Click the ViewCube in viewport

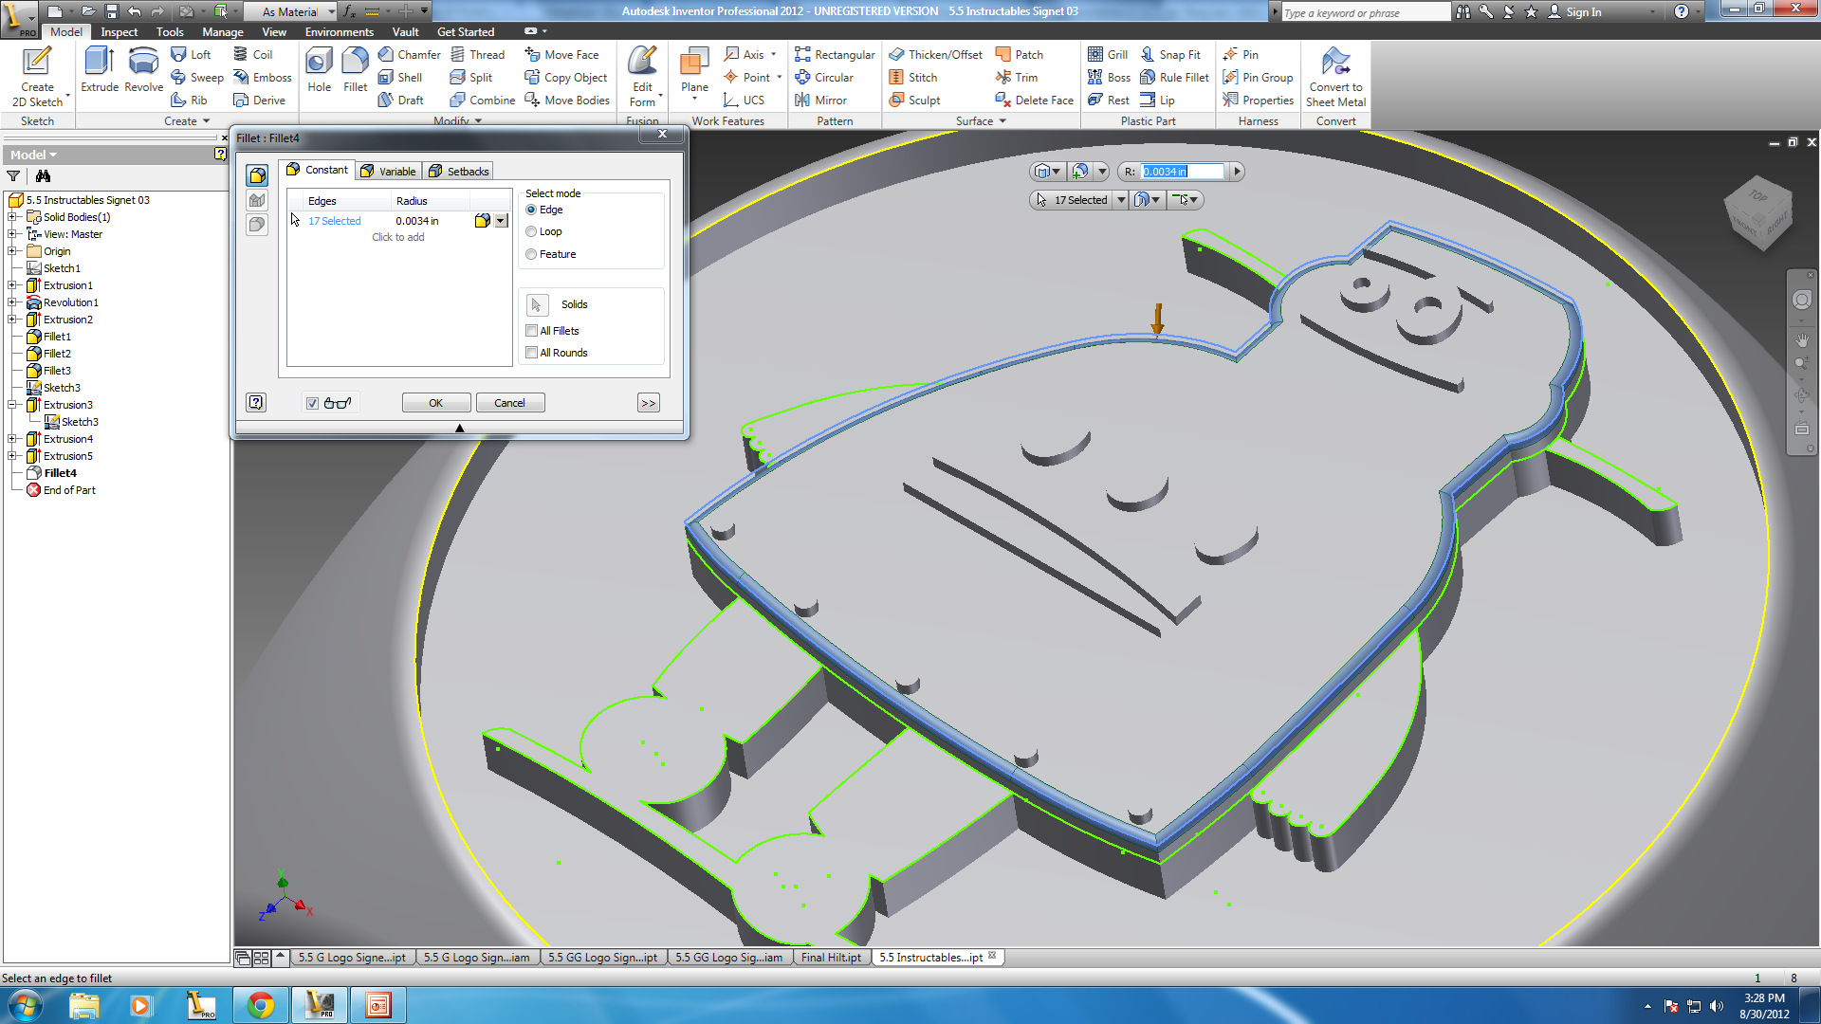1759,213
